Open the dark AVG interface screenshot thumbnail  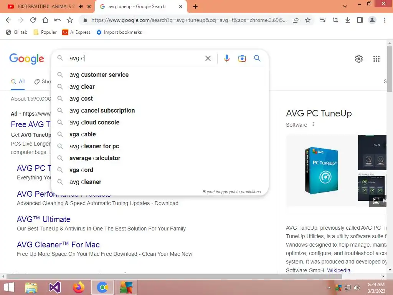coord(372,152)
